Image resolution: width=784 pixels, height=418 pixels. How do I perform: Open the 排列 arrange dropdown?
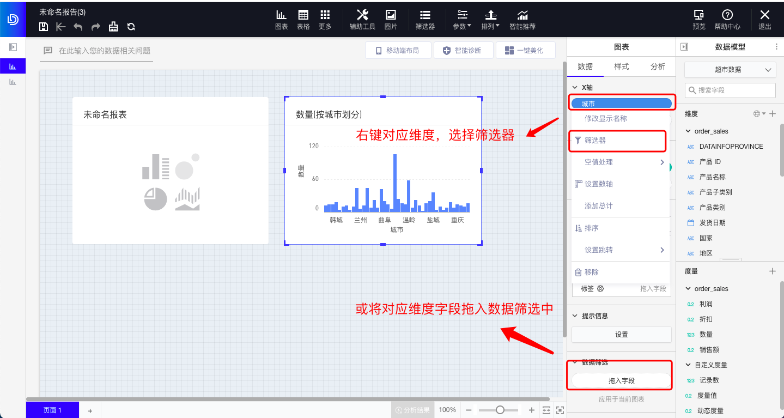490,20
